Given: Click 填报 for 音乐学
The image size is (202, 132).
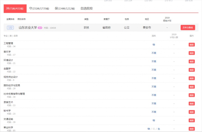Looking at the screenshot, I should point(192,53).
